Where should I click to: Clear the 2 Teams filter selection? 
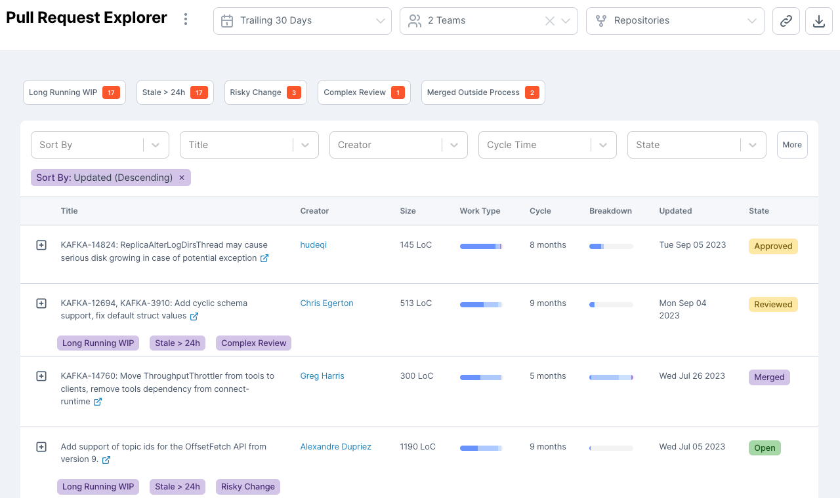coord(550,21)
